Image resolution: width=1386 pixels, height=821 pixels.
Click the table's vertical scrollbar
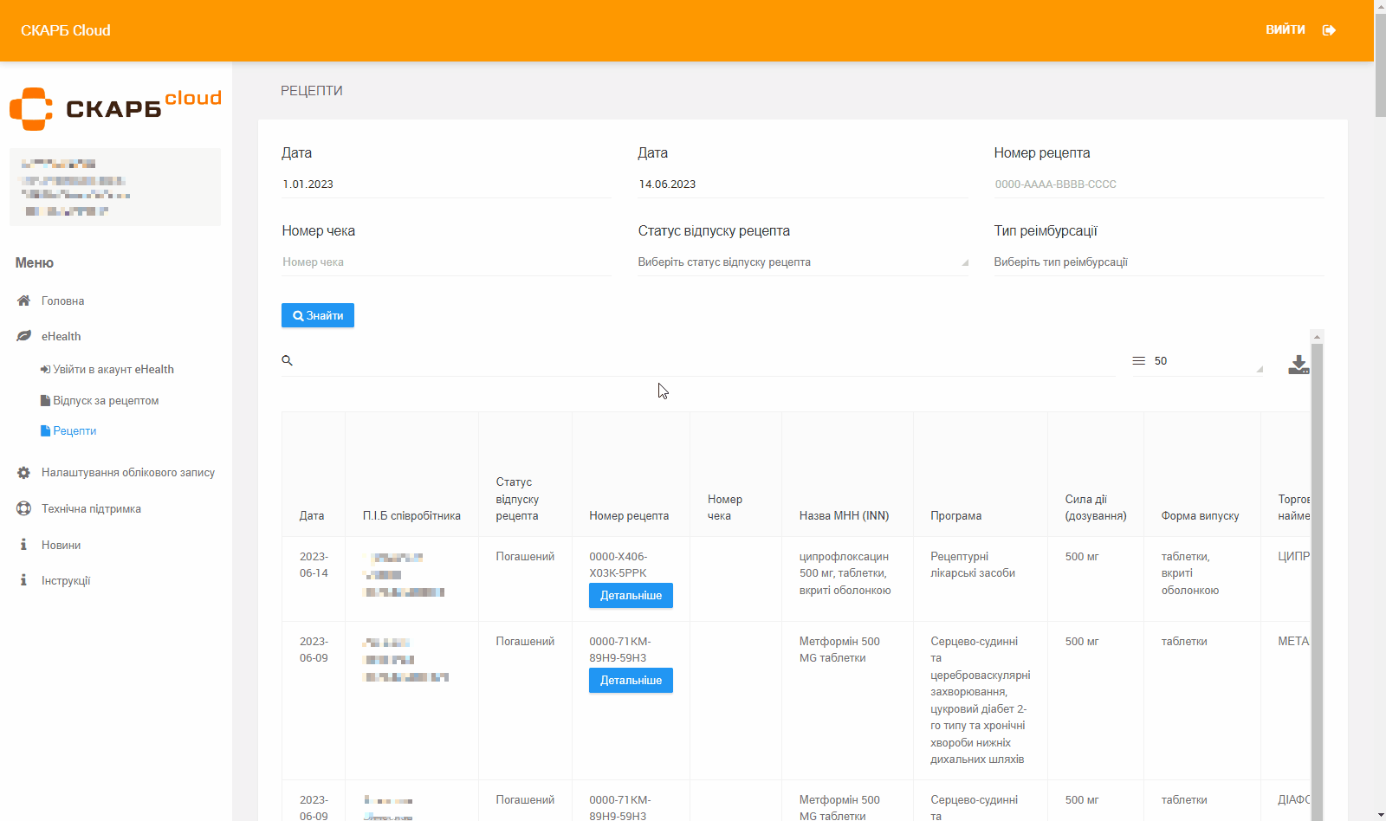[1317, 572]
